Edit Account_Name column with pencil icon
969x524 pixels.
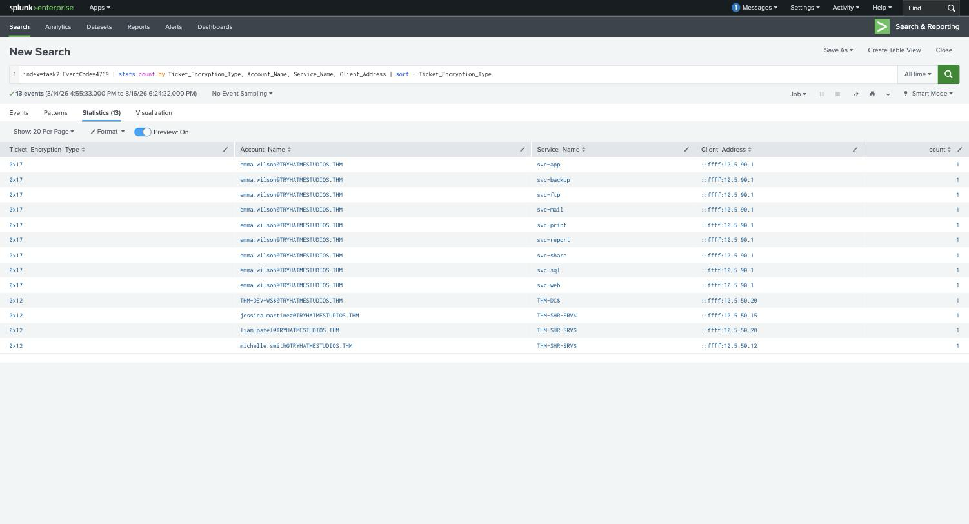click(522, 150)
